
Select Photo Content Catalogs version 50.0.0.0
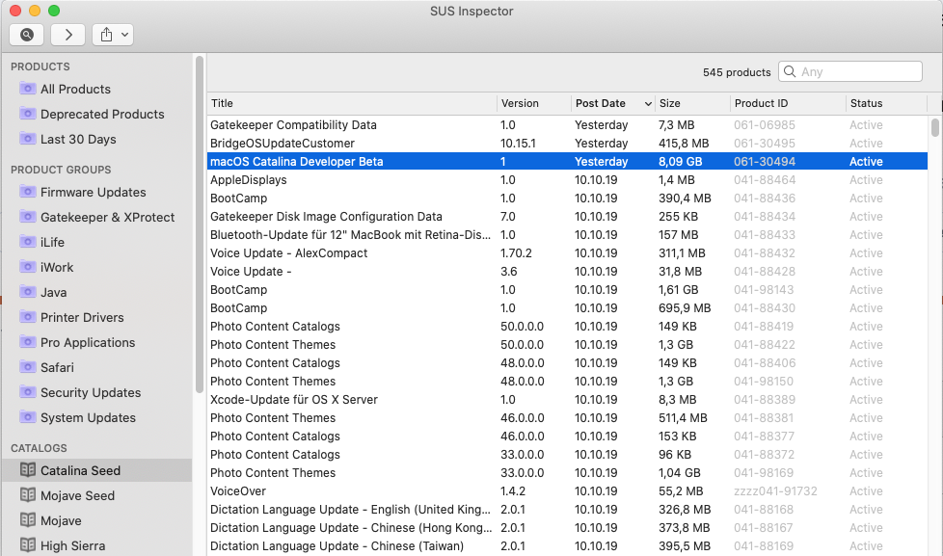coord(567,327)
